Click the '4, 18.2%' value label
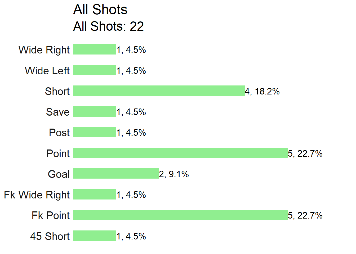The height and width of the screenshot is (254, 356). 262,91
